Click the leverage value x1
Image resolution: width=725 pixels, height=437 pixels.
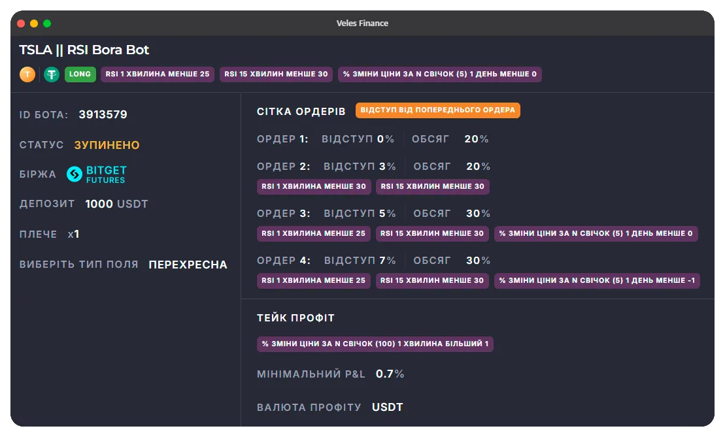point(73,235)
